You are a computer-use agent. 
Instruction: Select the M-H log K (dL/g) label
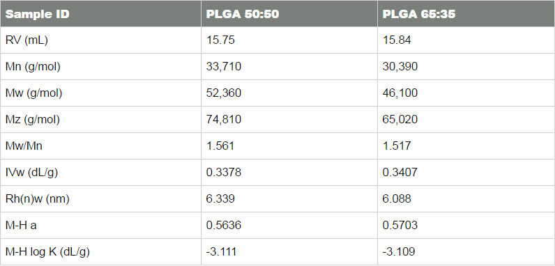coord(47,252)
